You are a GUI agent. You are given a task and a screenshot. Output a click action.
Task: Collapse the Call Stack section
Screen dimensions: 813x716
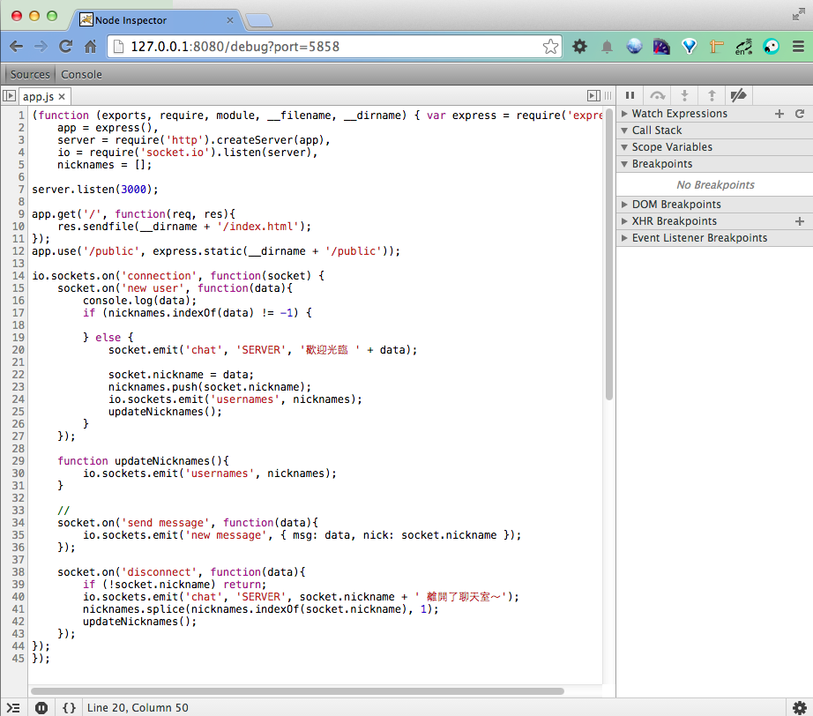pos(656,131)
